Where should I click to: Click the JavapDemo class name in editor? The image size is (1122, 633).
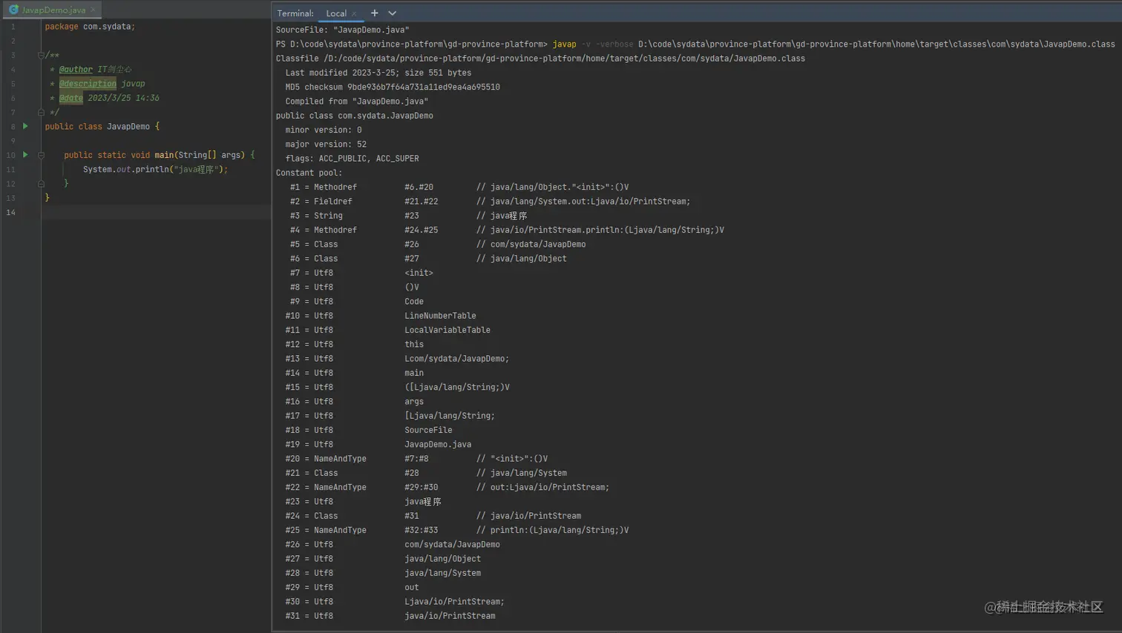point(128,126)
